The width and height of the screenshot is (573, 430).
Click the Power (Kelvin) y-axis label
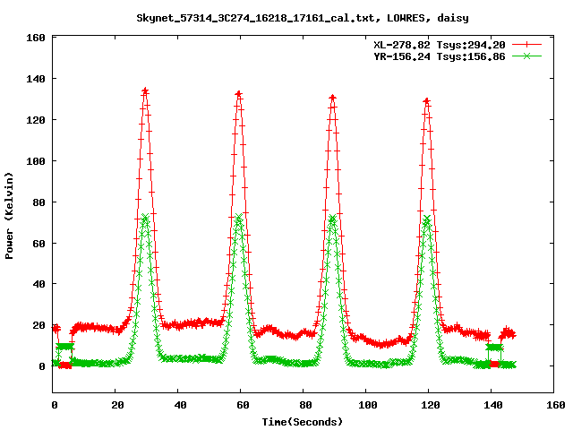pyautogui.click(x=9, y=216)
